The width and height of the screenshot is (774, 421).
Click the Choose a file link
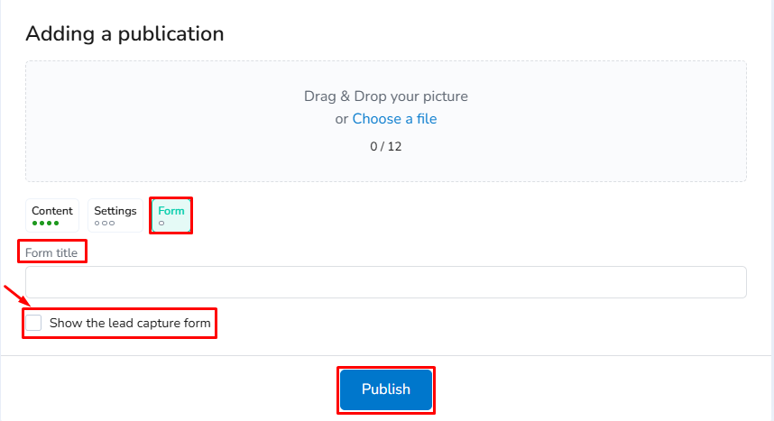(x=394, y=119)
